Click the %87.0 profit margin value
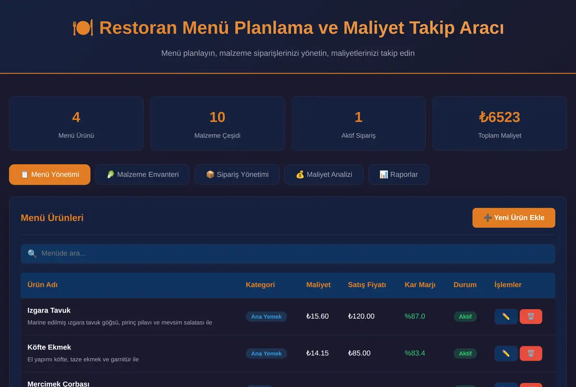Viewport: 576px width, 387px height. [x=415, y=316]
